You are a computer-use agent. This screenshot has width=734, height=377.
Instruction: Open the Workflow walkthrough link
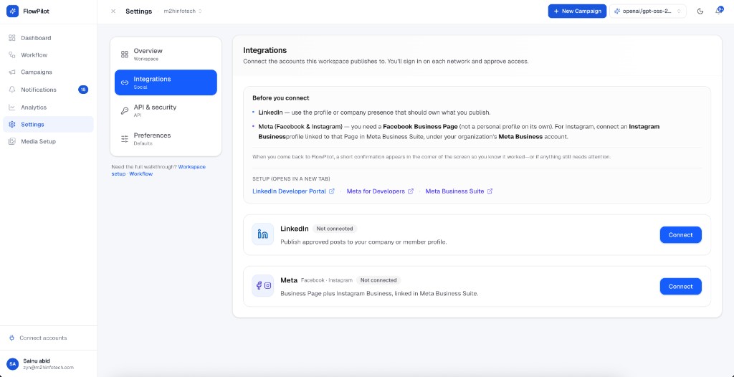coord(141,173)
